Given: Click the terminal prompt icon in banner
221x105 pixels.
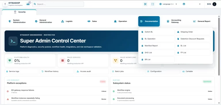Looking at the screenshot, I should pos(13,41).
